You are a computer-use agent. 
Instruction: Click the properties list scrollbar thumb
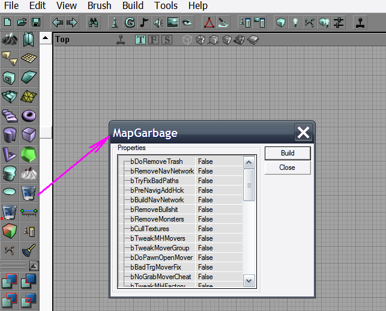tap(249, 185)
